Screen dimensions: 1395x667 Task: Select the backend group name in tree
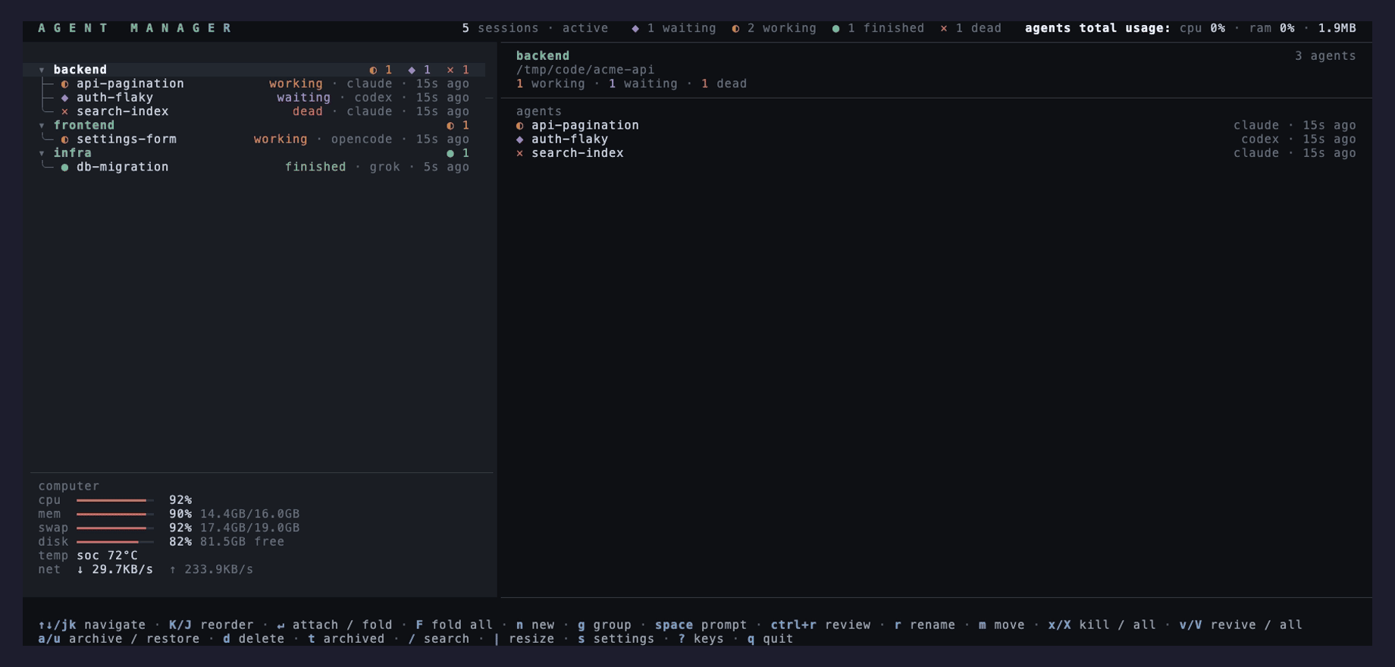point(80,70)
